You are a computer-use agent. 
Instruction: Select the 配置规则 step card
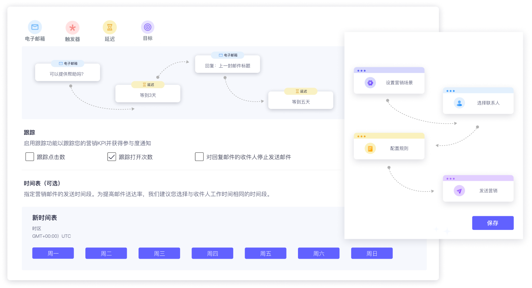coord(389,146)
